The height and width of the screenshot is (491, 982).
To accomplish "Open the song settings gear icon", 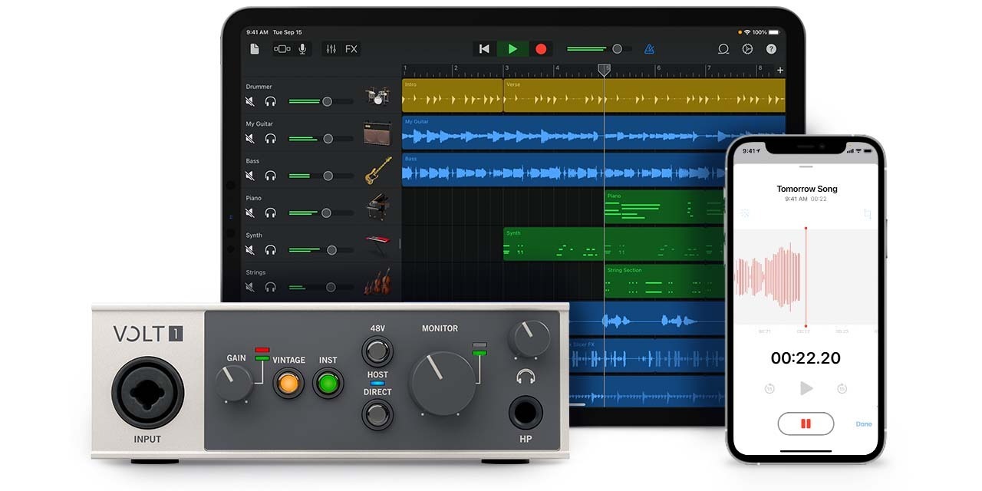I will coord(747,49).
